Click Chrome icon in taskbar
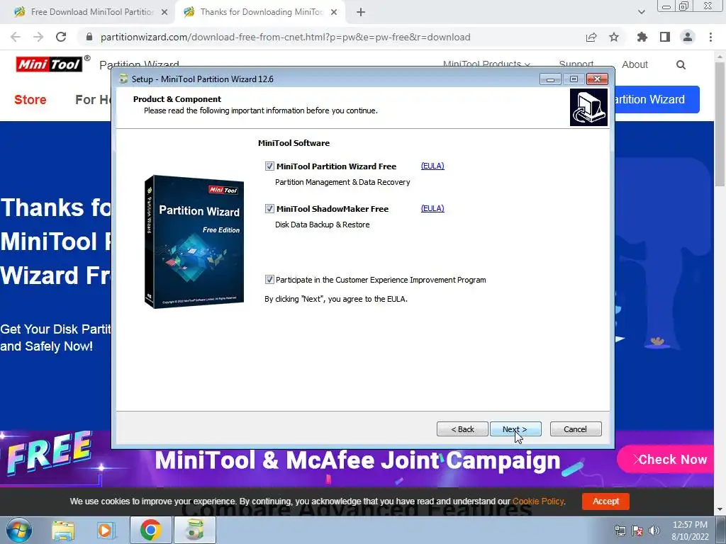This screenshot has width=726, height=544. 150,530
